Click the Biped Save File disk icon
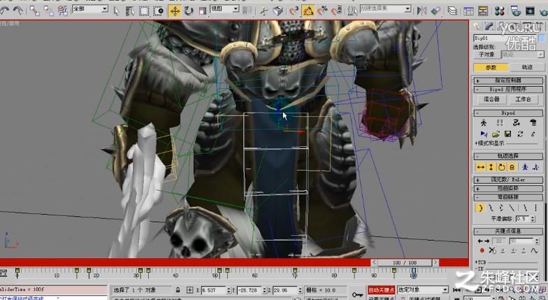Screen dimensions: 548x300 507,134
